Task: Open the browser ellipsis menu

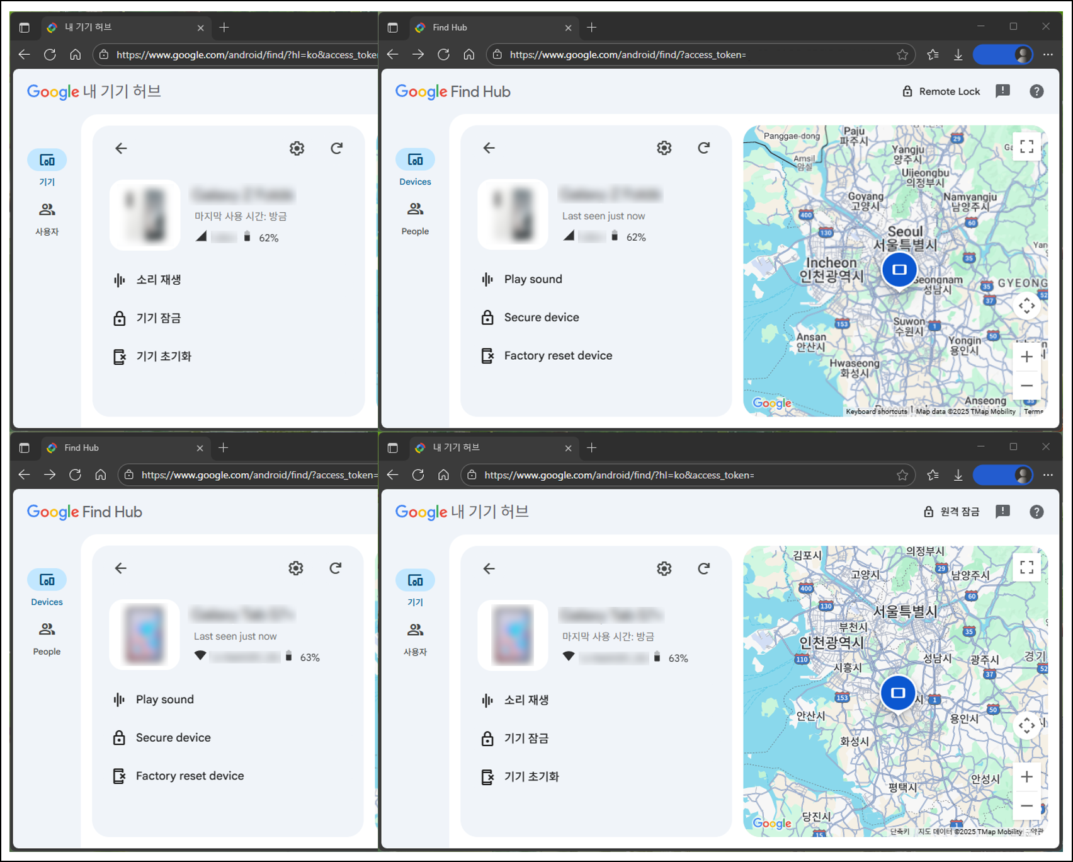Action: tap(1048, 54)
